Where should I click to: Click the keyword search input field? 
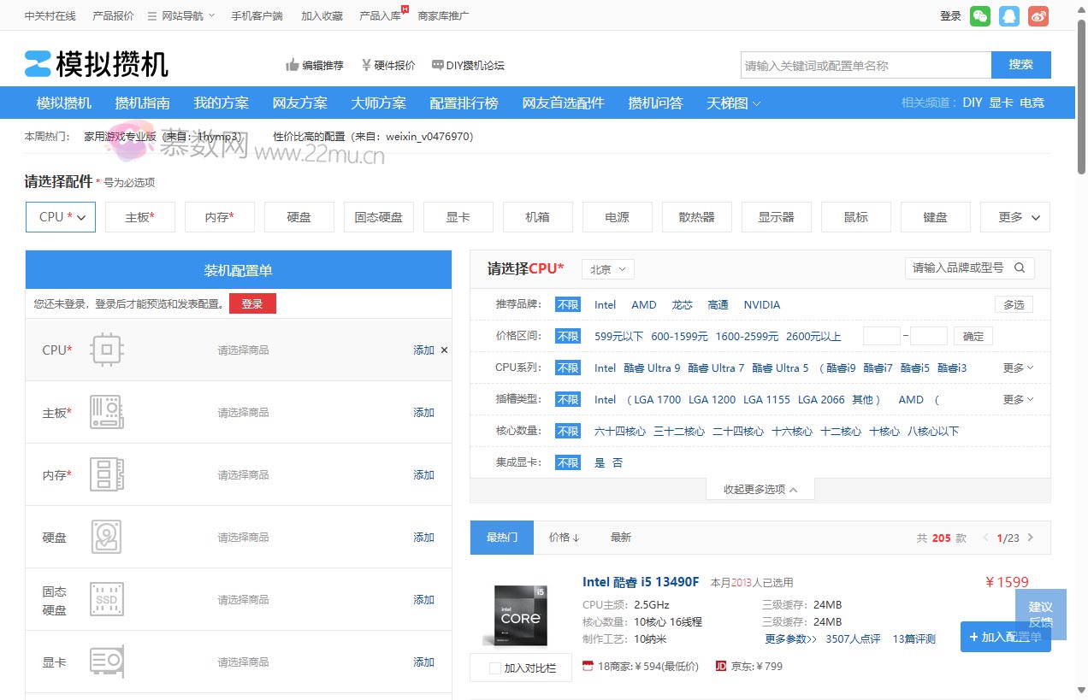(865, 65)
